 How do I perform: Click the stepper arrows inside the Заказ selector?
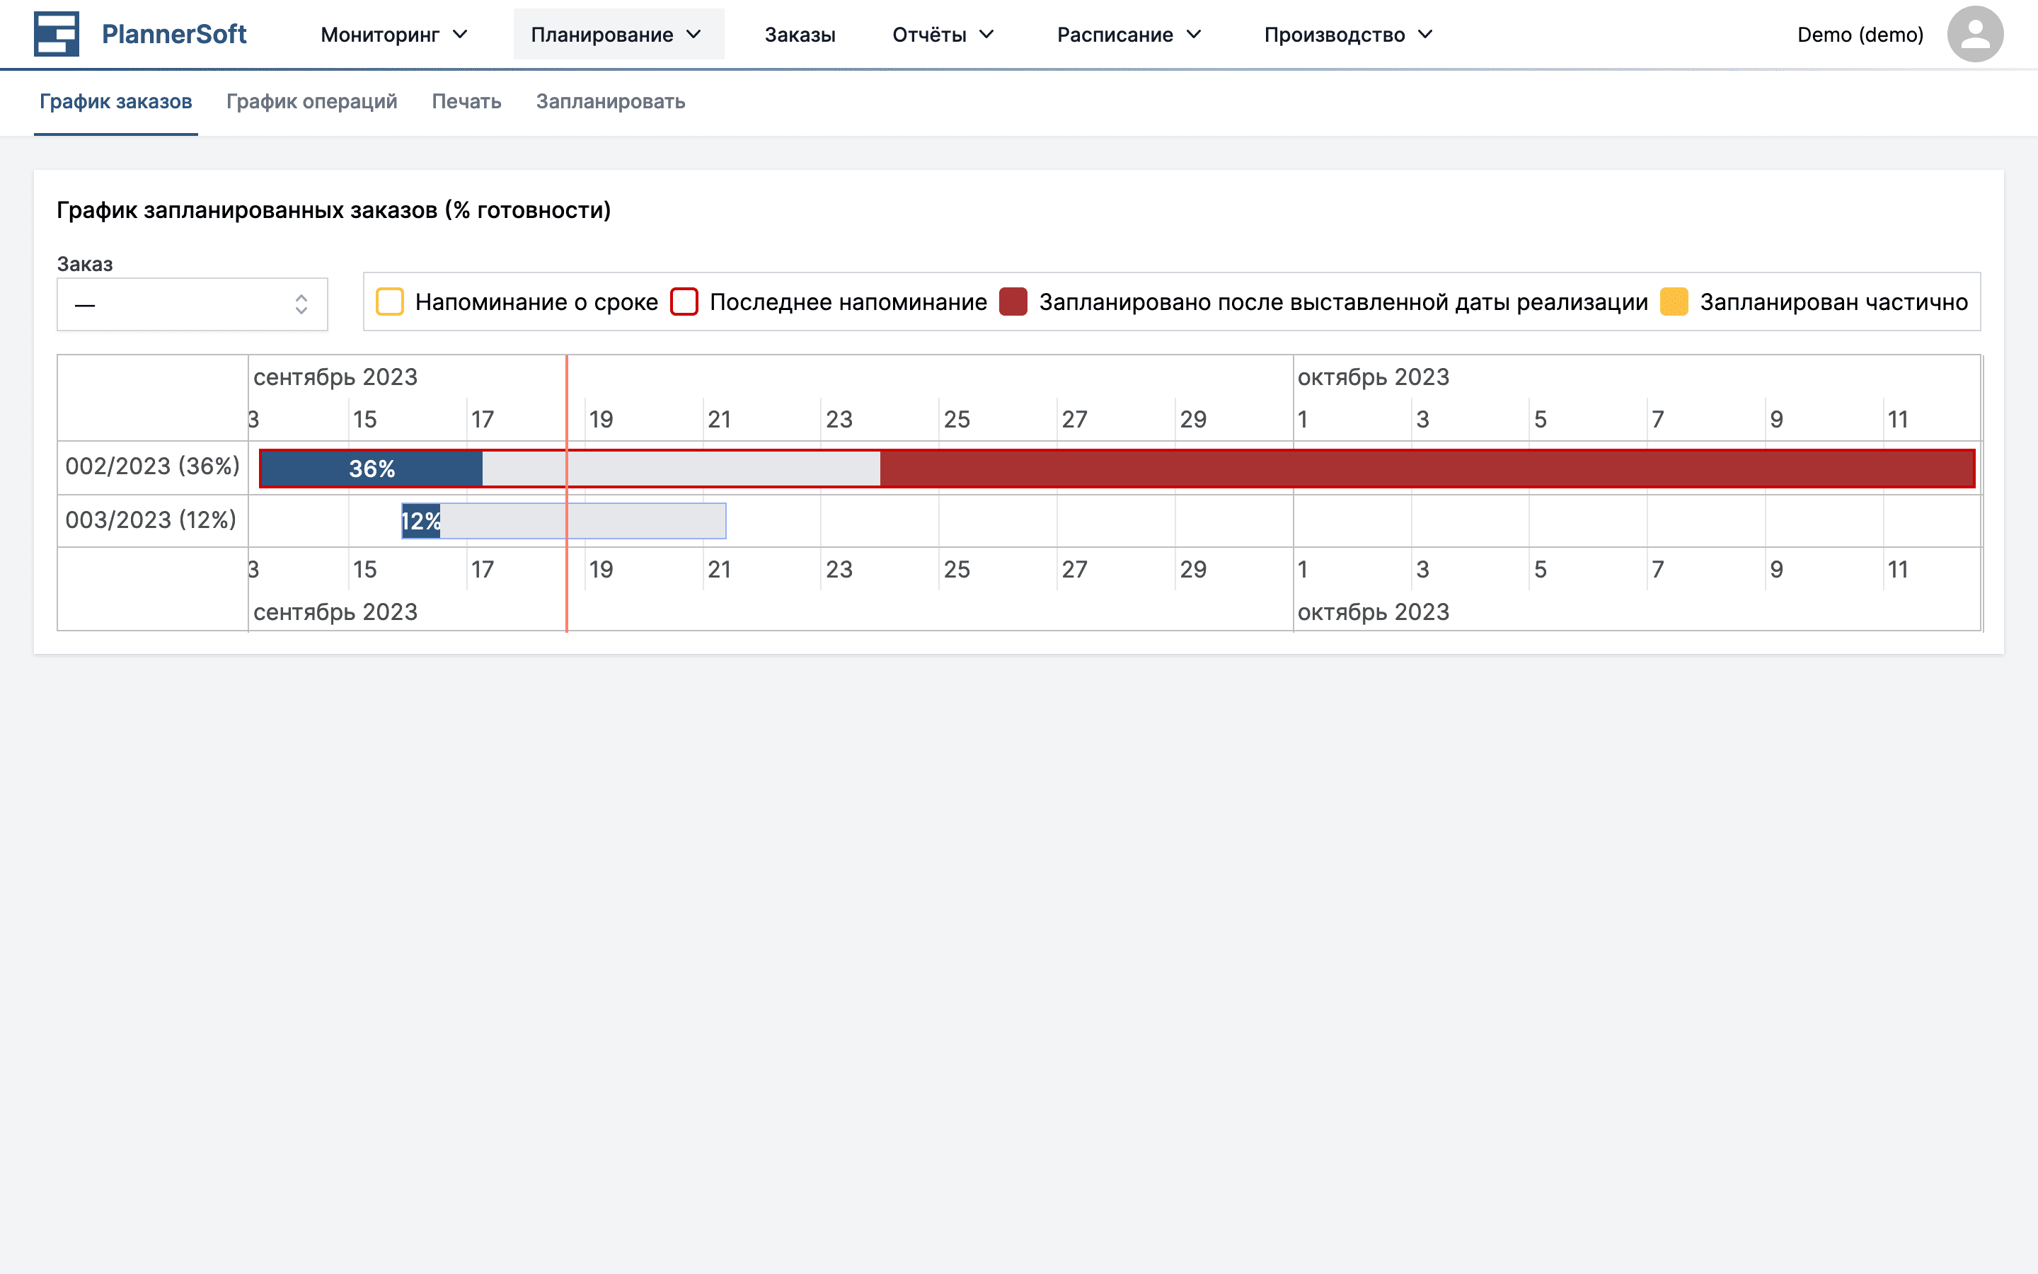[x=301, y=304]
